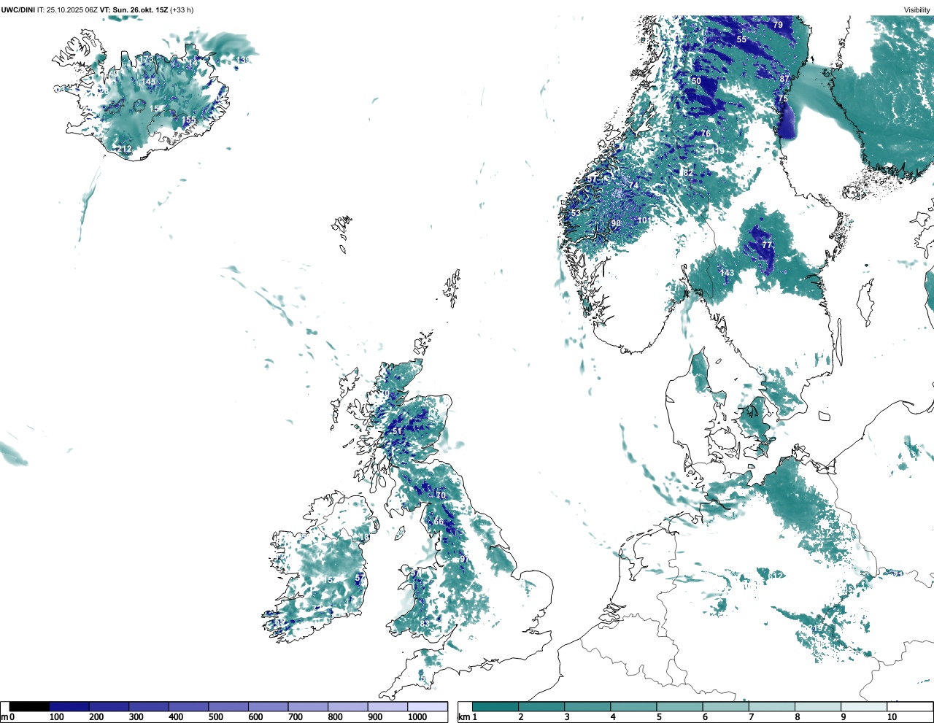
Task: Click the '155' value in southeast Iceland
Action: [189, 120]
